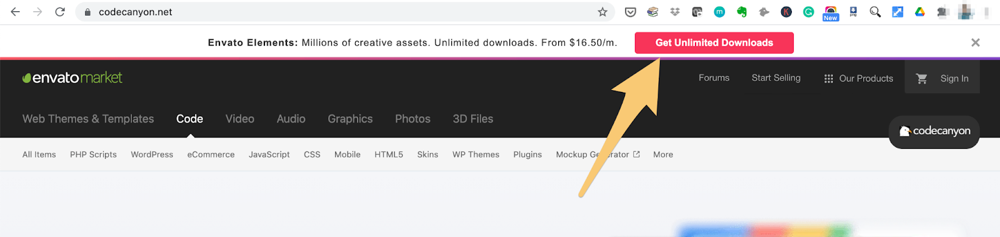
Task: Open the Mobile category
Action: pyautogui.click(x=347, y=154)
